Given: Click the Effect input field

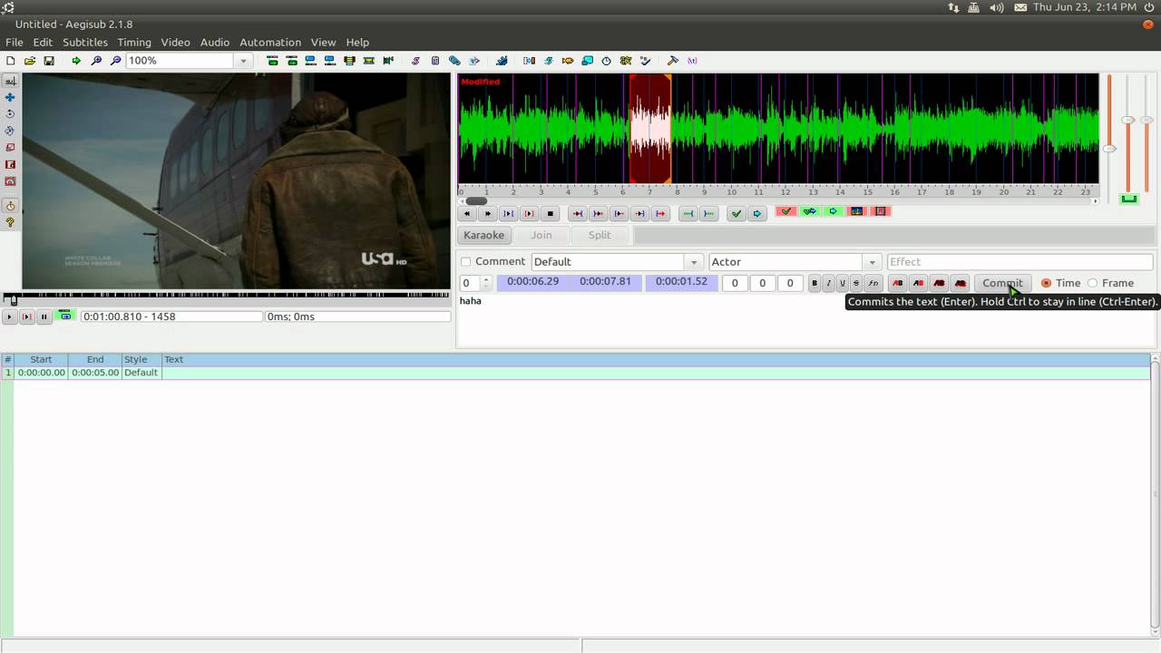Looking at the screenshot, I should (x=1020, y=262).
